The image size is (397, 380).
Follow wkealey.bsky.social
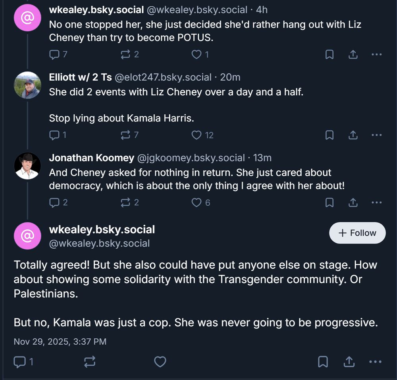point(357,233)
